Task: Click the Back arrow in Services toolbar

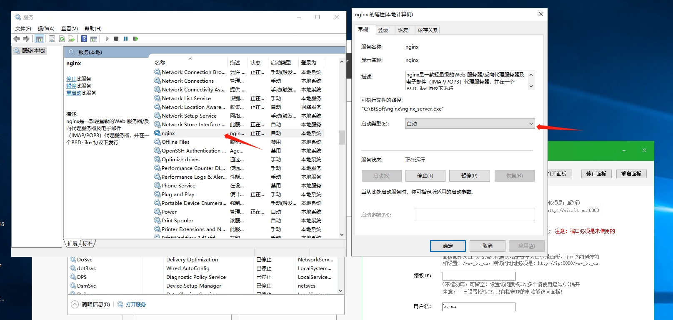Action: point(17,39)
